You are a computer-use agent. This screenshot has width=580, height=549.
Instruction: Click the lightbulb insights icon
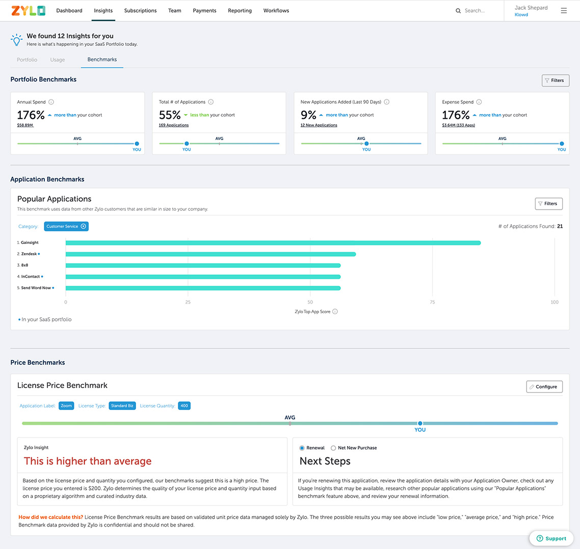point(17,40)
